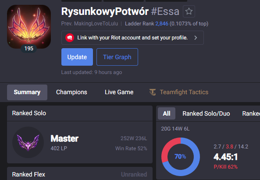Favorite this summoner with the star icon

189,11
